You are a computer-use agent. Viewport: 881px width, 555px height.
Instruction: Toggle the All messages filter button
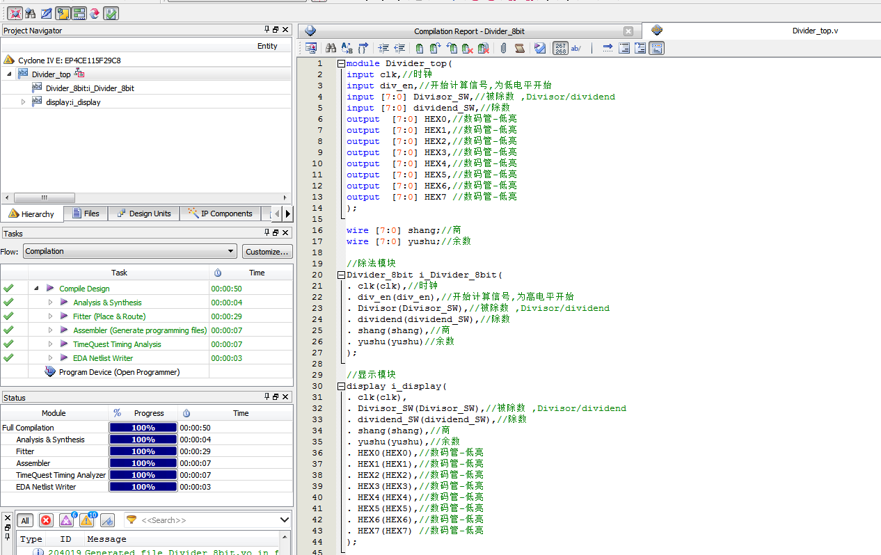pos(25,520)
